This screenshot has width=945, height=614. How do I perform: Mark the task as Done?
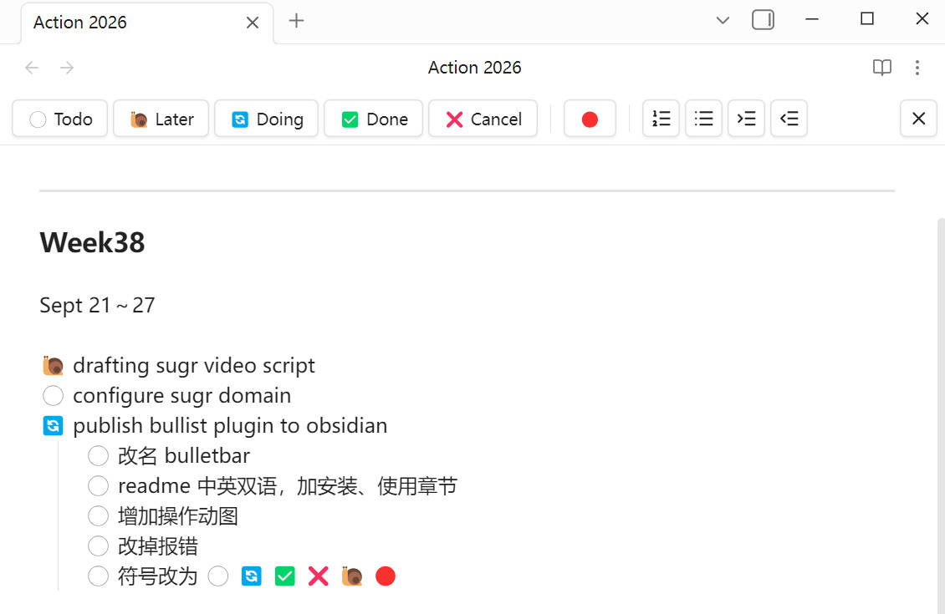[374, 119]
